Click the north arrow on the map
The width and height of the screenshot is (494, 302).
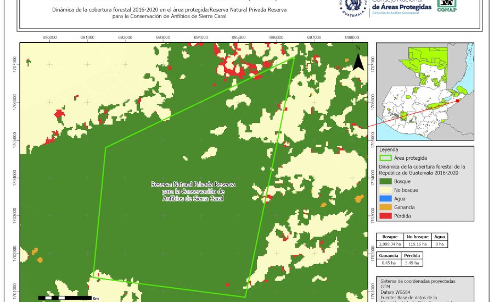point(358,59)
